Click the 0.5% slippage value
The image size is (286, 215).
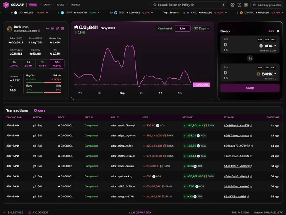tap(271, 31)
